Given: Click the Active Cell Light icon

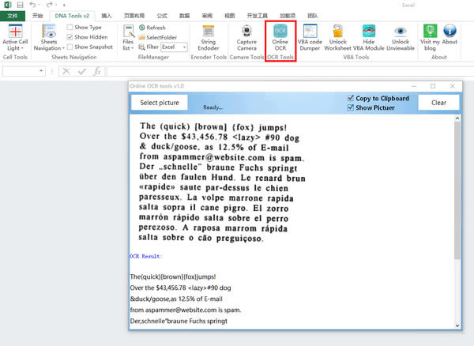Looking at the screenshot, I should click(15, 31).
